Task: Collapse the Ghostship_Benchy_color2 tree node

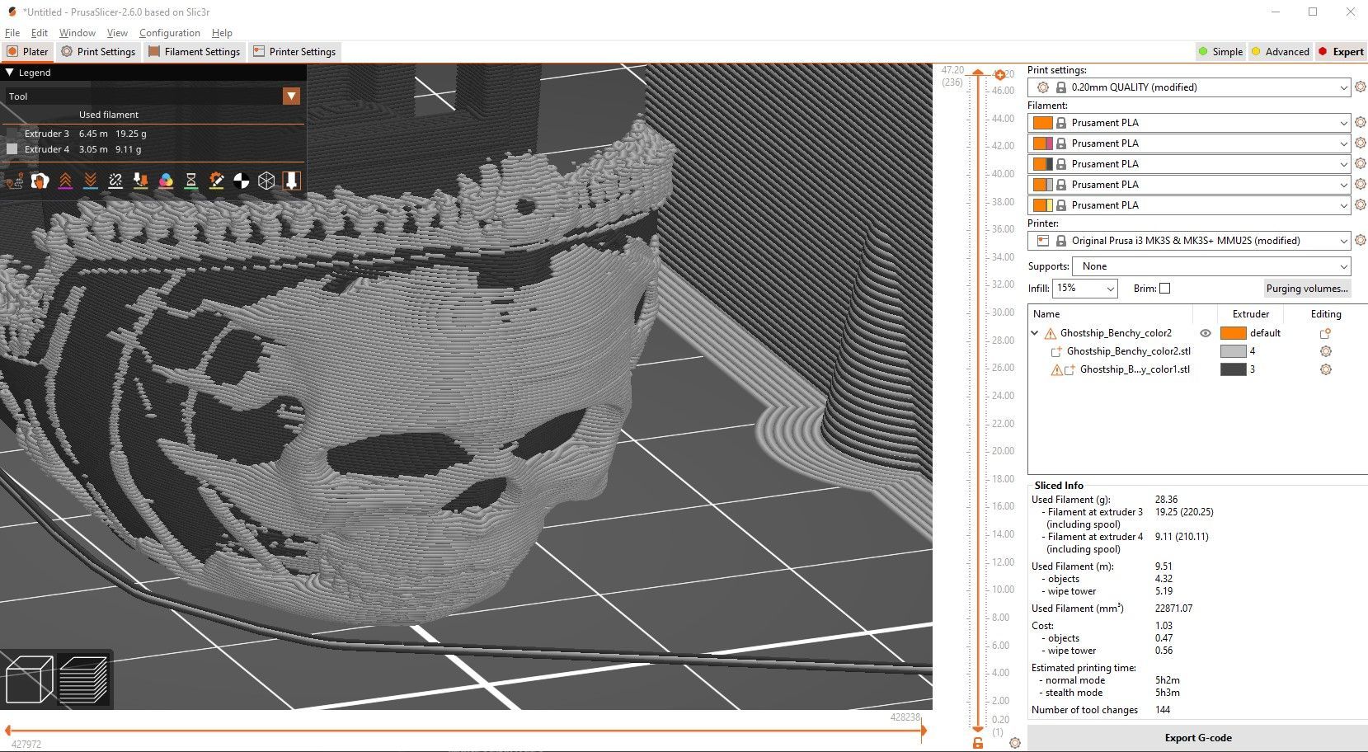Action: click(x=1035, y=333)
